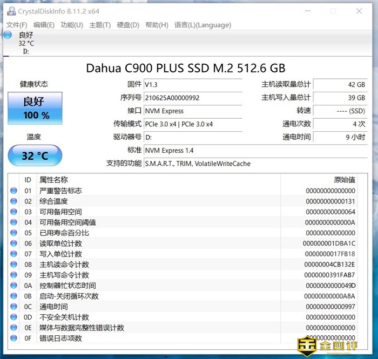378x359 pixels.
Task: Click the drive D: status orb icon
Action: click(x=8, y=36)
